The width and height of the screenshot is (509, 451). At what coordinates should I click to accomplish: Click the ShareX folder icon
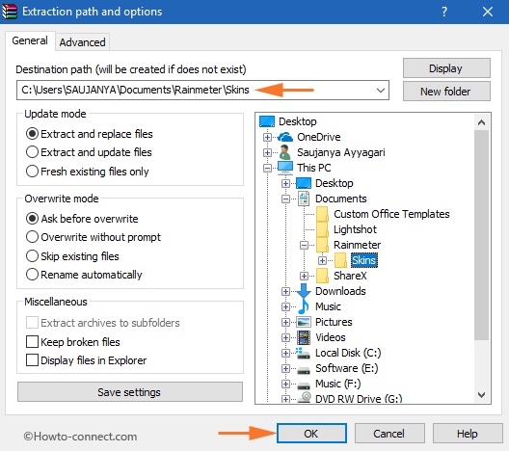(322, 276)
